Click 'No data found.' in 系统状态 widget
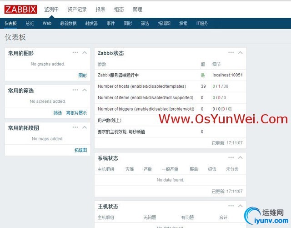The height and width of the screenshot is (228, 291). click(171, 180)
